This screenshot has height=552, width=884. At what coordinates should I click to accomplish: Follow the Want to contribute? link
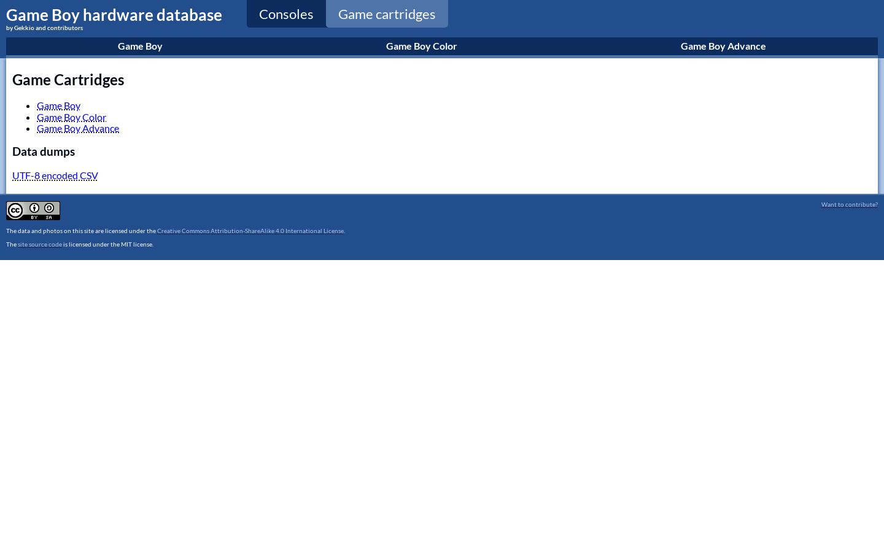click(850, 204)
